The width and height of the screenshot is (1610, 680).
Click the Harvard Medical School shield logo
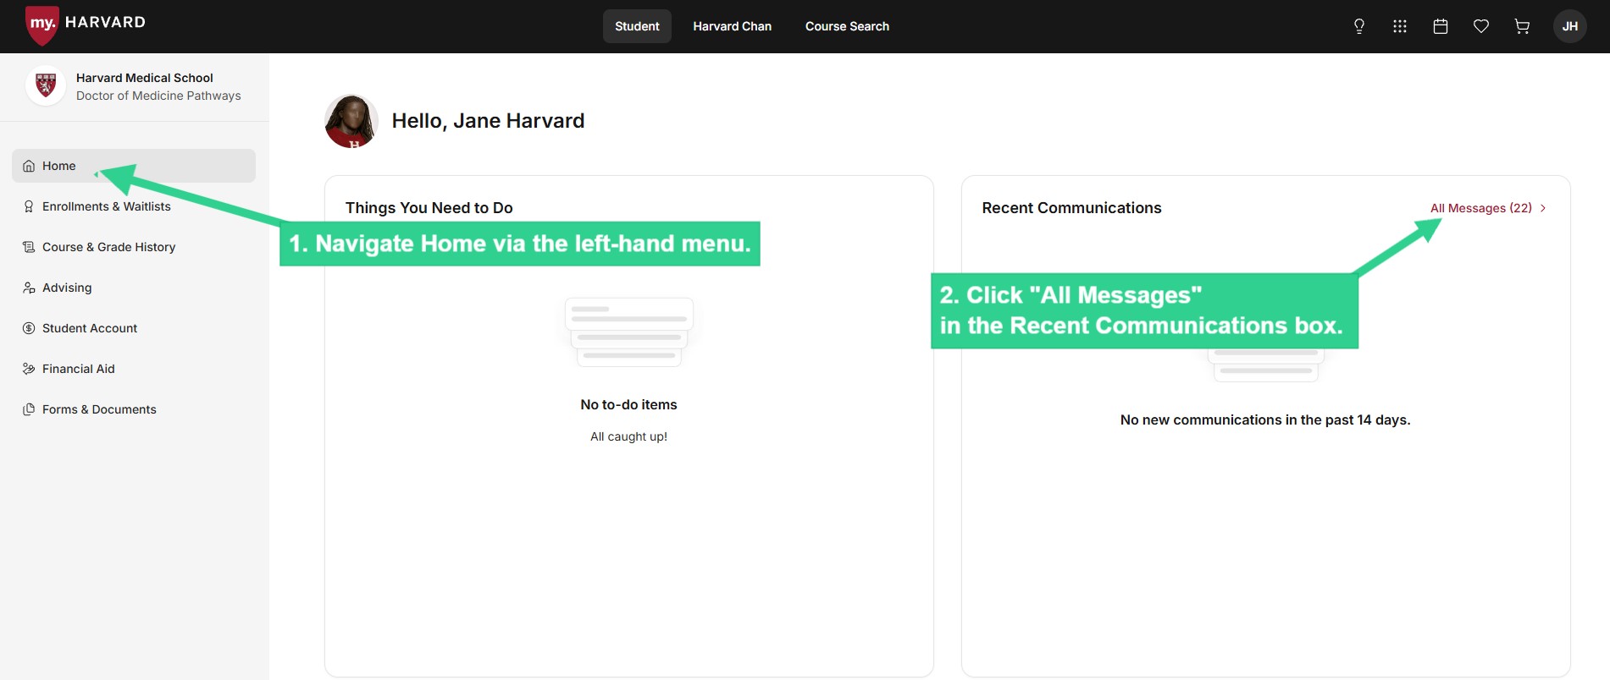[x=46, y=85]
